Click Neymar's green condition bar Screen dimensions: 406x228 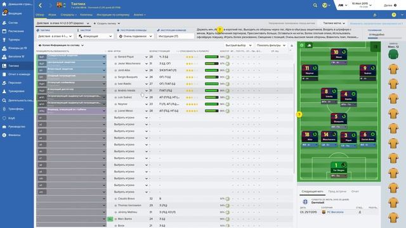[x=211, y=104]
